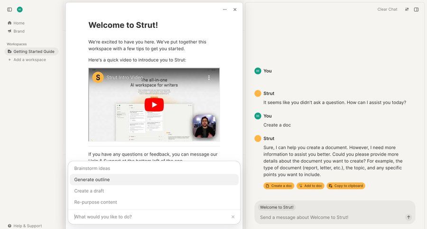Open YouTube video options menu dots
This screenshot has width=427, height=229.
(209, 78)
